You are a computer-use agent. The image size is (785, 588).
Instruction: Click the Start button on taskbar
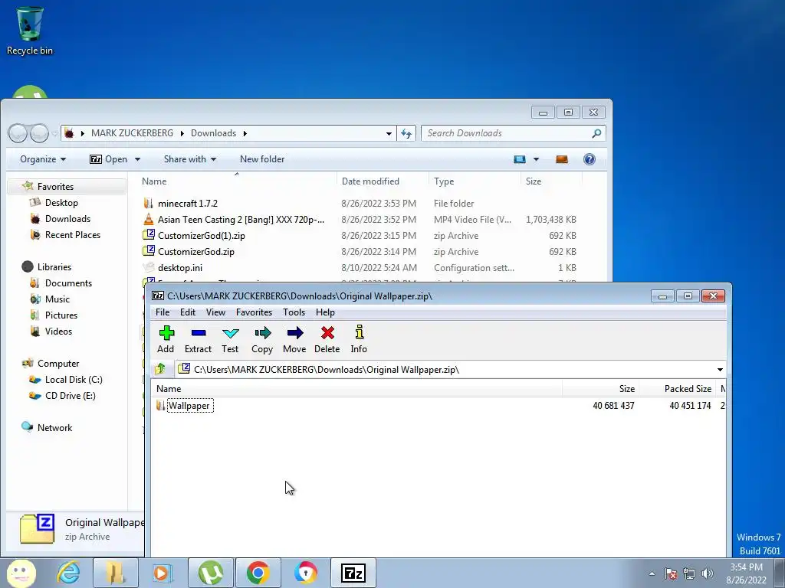pyautogui.click(x=21, y=573)
